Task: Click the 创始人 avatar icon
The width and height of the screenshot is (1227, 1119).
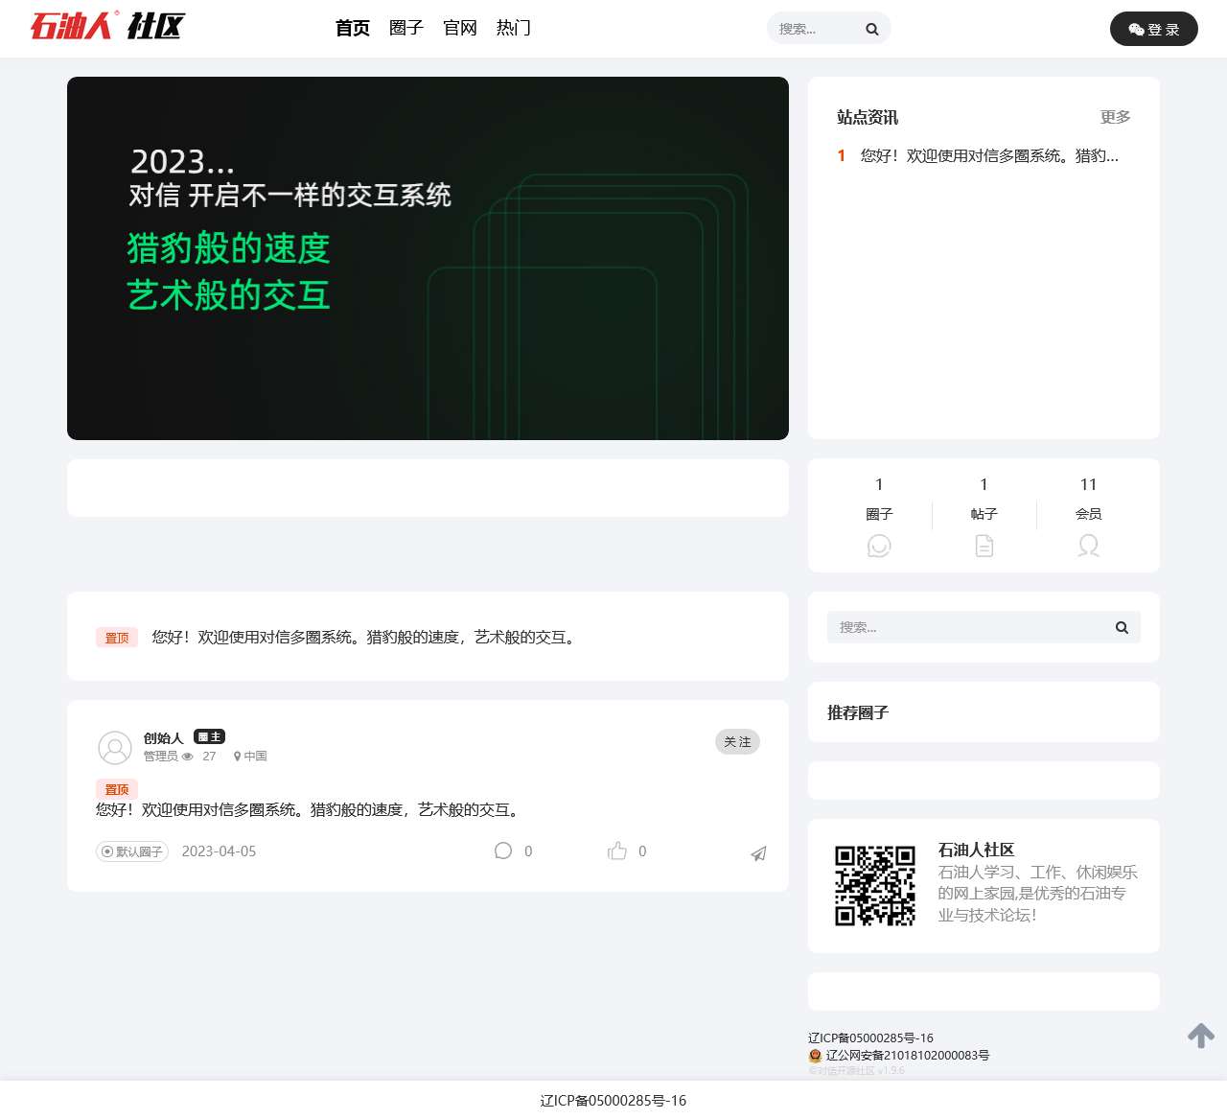Action: pyautogui.click(x=115, y=747)
